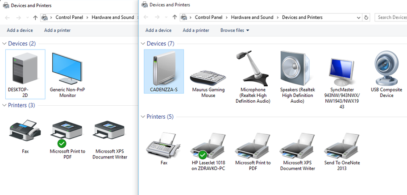Image resolution: width=407 pixels, height=195 pixels.
Task: Collapse the Printers (3) group in left window
Action: pos(4,105)
